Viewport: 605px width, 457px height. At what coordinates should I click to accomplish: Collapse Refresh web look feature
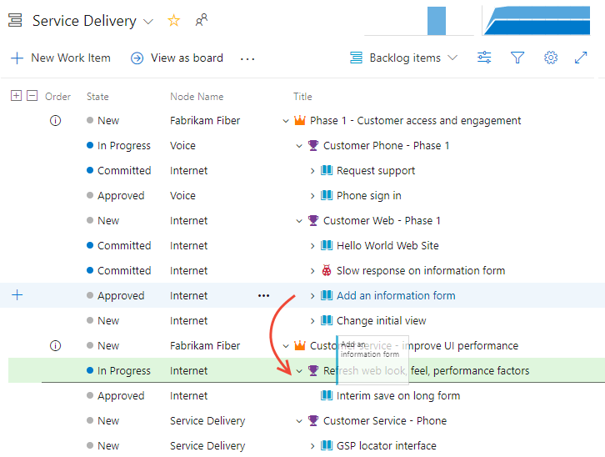(x=299, y=371)
